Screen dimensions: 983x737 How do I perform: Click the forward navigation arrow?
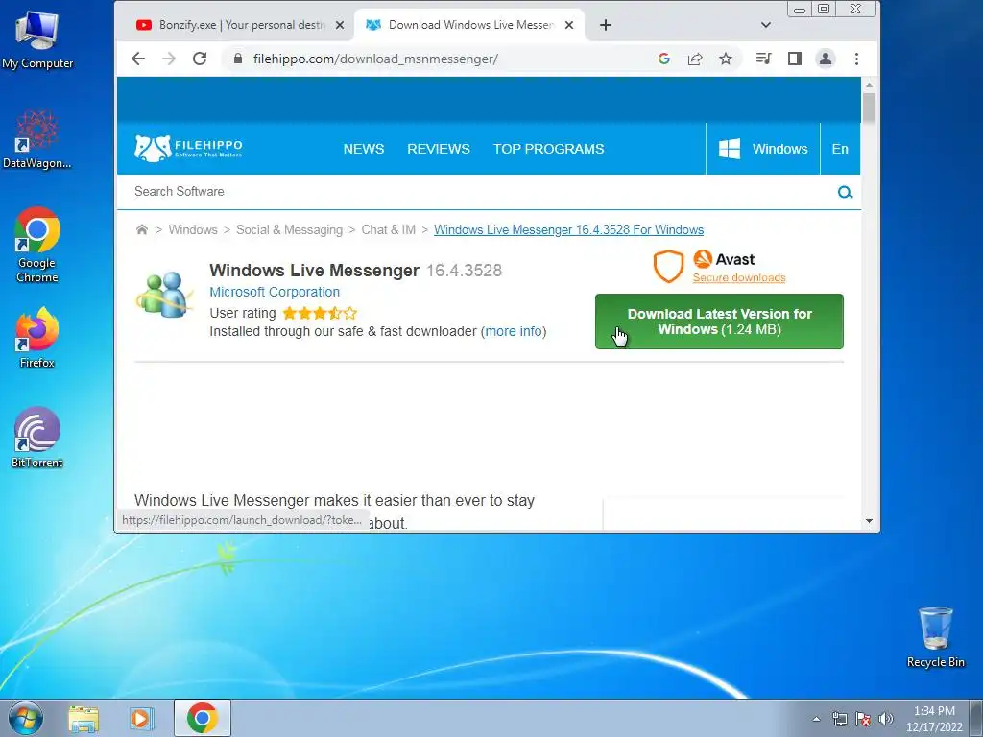coord(169,59)
